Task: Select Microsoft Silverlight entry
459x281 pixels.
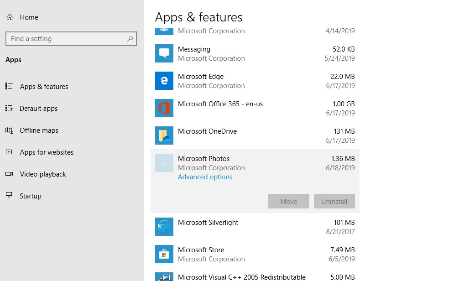Action: (208, 223)
